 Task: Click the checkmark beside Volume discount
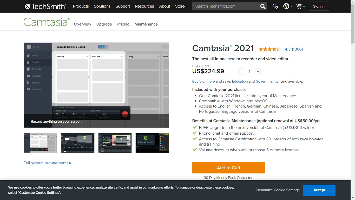[x=195, y=150]
